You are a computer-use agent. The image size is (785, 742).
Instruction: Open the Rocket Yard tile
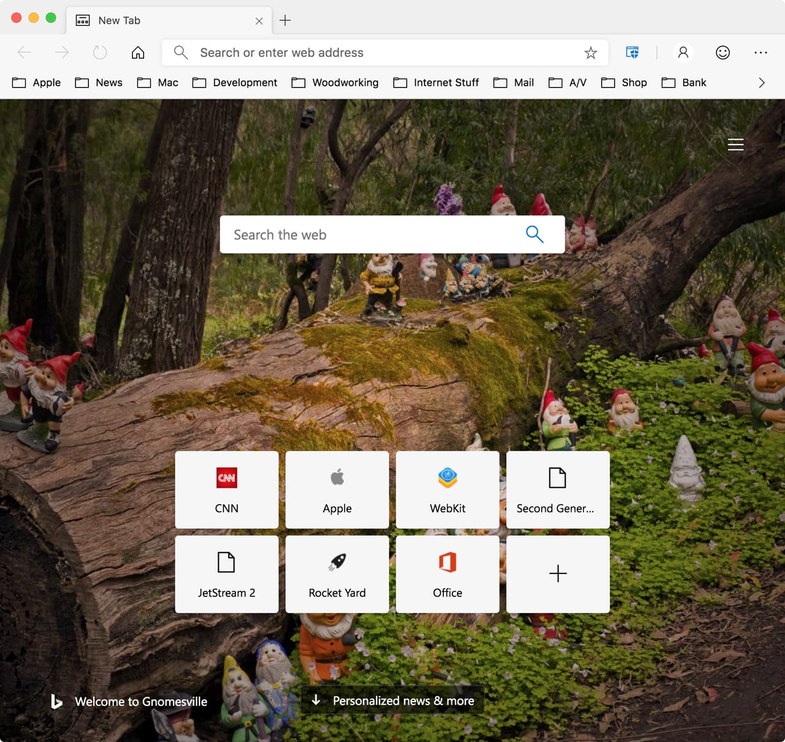pos(337,574)
